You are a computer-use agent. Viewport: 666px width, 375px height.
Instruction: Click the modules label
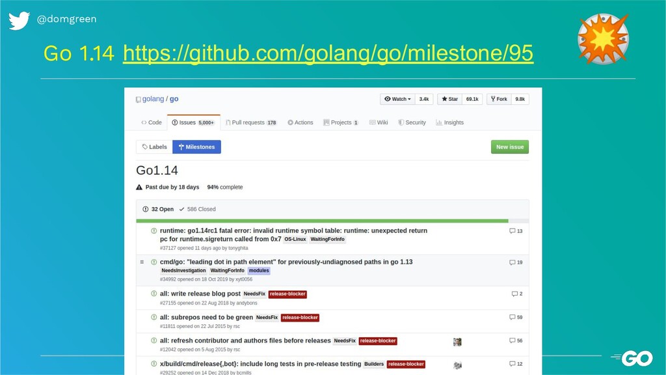click(x=259, y=270)
